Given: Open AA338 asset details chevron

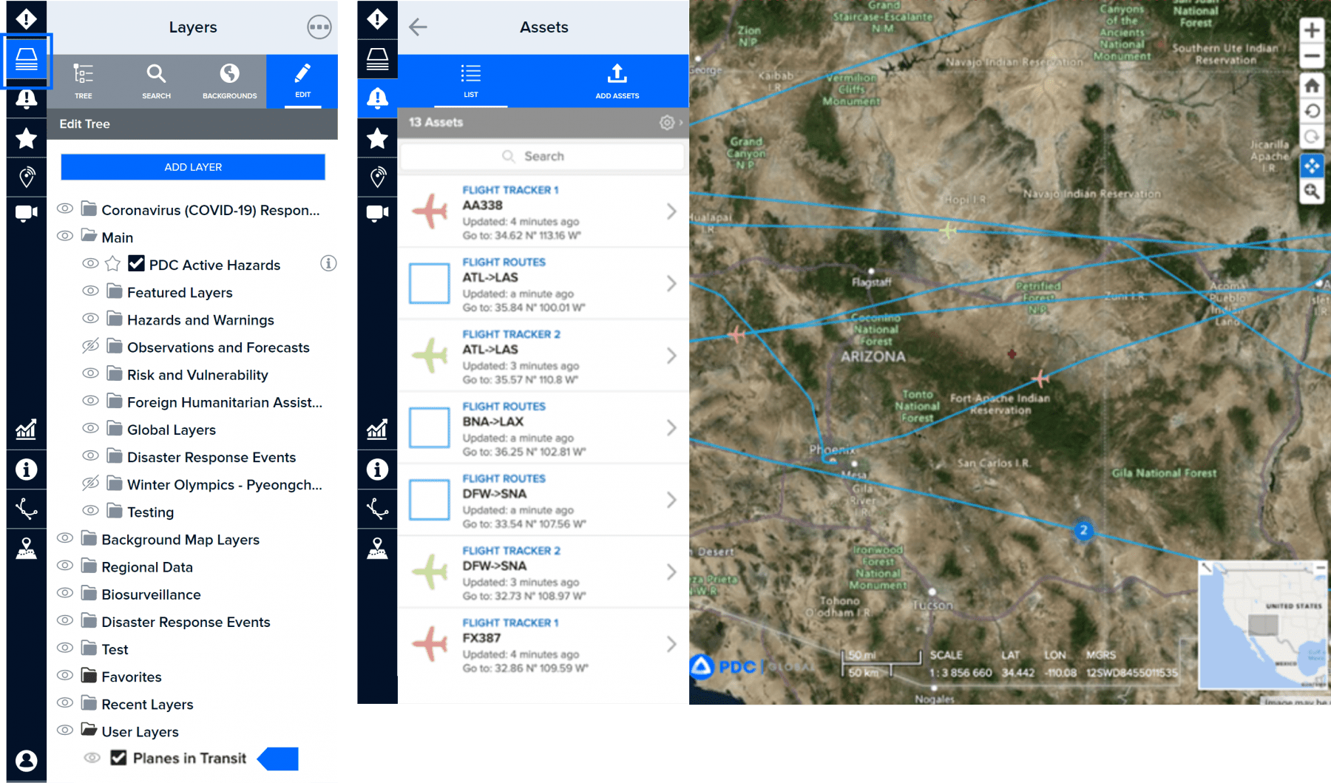Looking at the screenshot, I should [671, 211].
